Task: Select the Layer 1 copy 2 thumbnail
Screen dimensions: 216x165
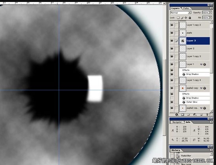Action: click(x=183, y=25)
